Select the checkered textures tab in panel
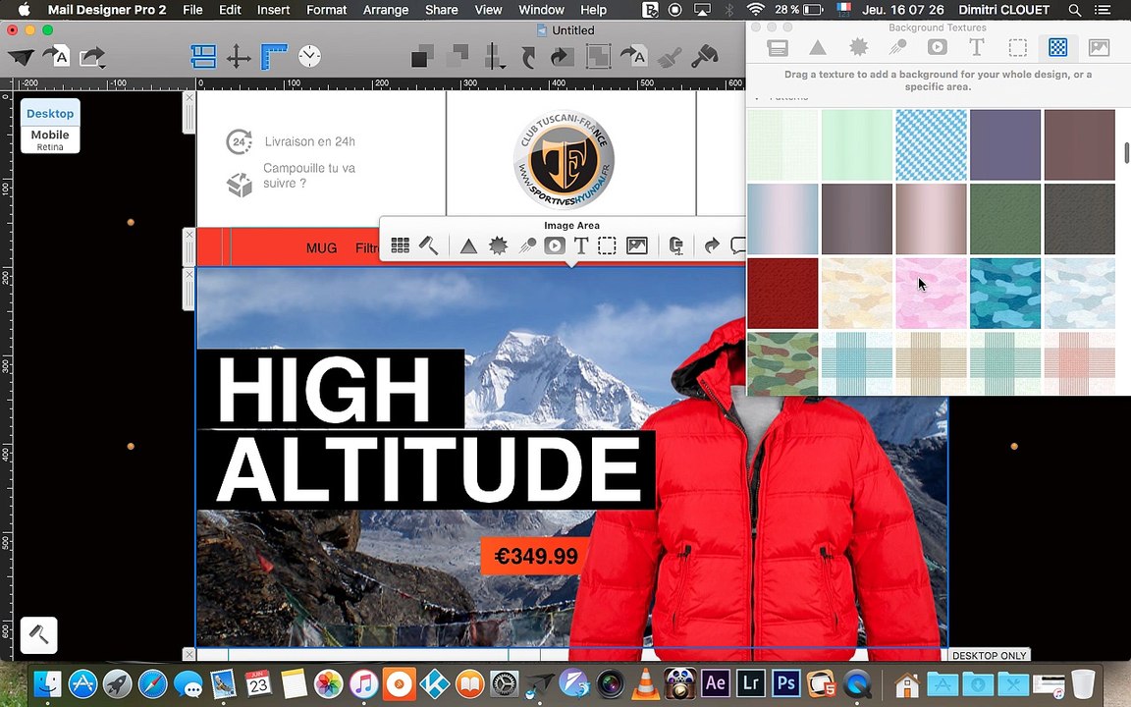Viewport: 1131px width, 707px height. point(1058,47)
